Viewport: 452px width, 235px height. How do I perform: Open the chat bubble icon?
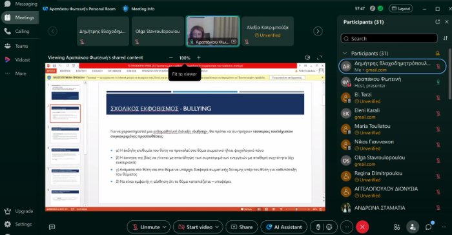428,227
